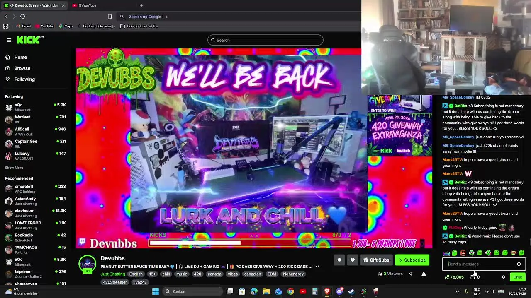Reload the page
Screen dimensions: 531x298
(x=22, y=17)
